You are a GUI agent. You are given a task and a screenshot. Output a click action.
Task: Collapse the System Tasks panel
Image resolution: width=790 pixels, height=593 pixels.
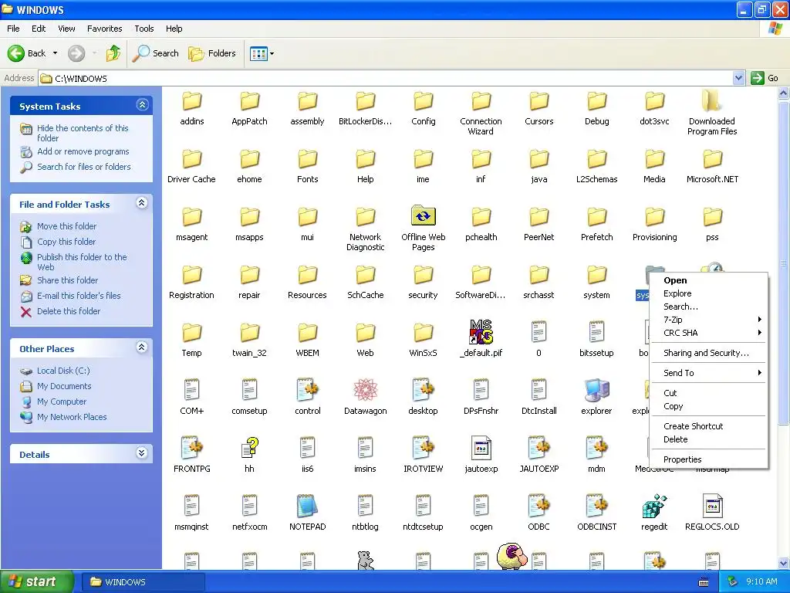pyautogui.click(x=142, y=105)
